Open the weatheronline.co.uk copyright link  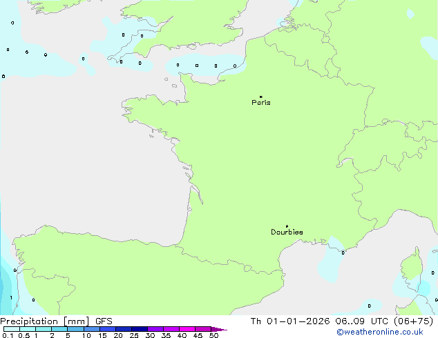tap(379, 332)
